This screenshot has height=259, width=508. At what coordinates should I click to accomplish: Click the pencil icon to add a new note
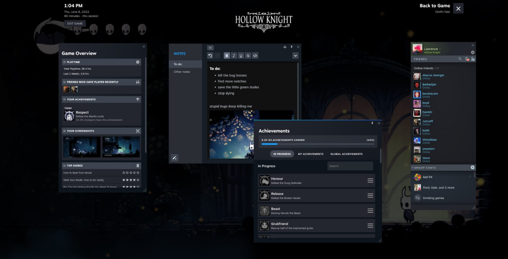[x=174, y=158]
